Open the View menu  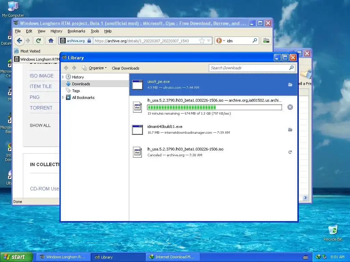[41, 31]
